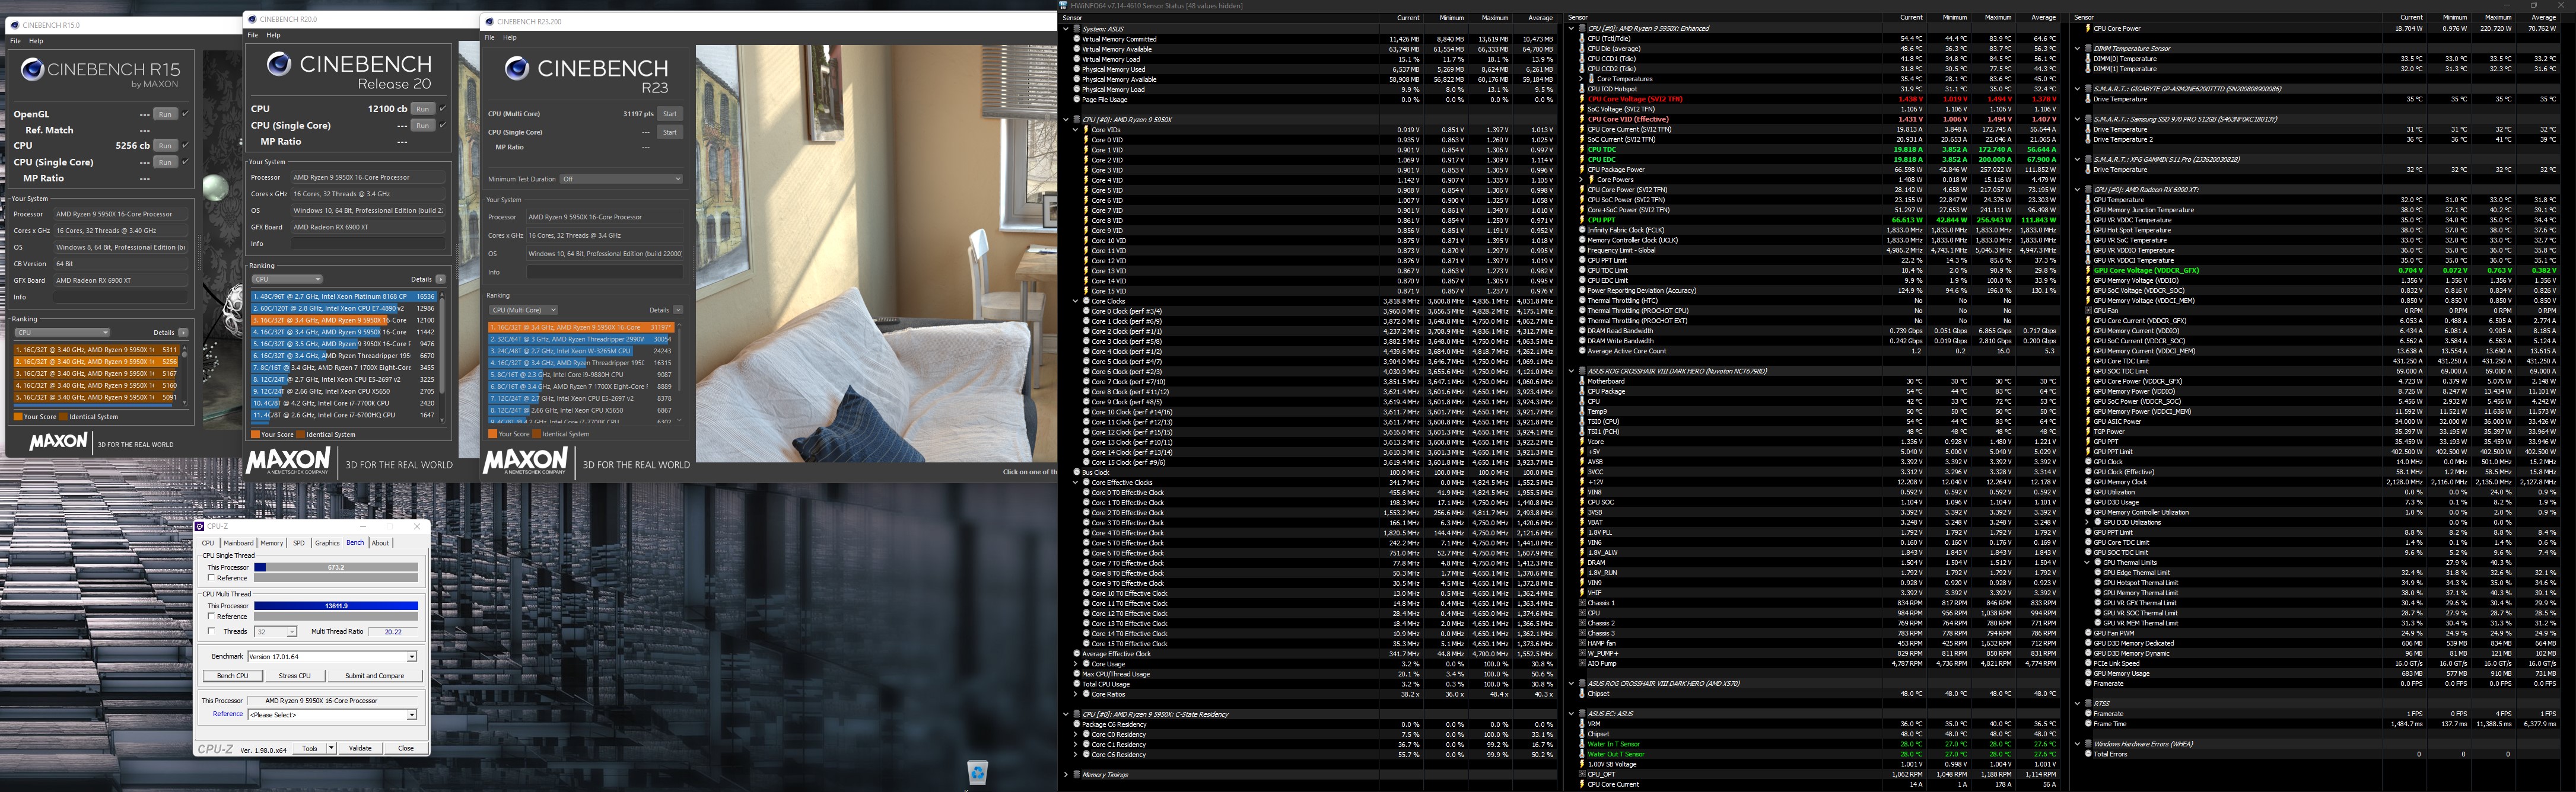Open the Help menu in Cinebench R20
This screenshot has width=2576, height=792.
(x=273, y=35)
